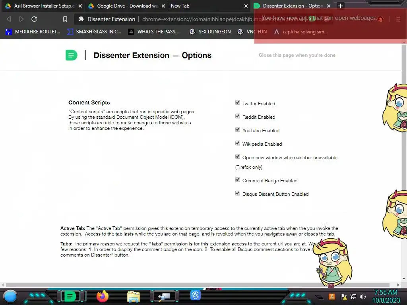Open the blue App Store-style taskbar icon
Screen dimensions: 407x305
196,295
